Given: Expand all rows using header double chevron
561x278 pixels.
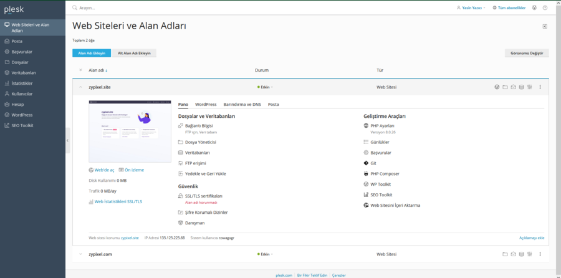Looking at the screenshot, I should 80,70.
